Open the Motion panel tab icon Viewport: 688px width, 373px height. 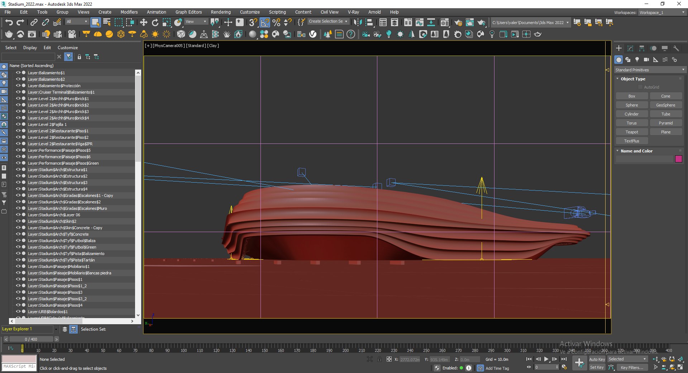(x=653, y=48)
